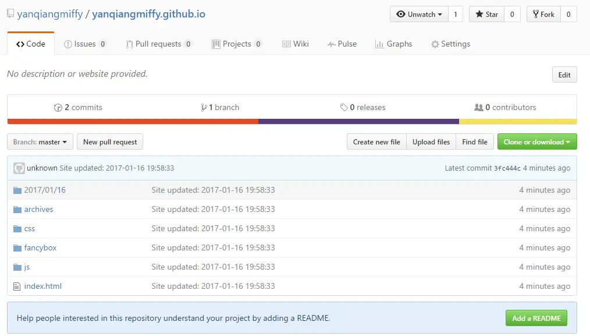
Task: Open the yanqiangmiffy.github.io repository link
Action: [148, 15]
